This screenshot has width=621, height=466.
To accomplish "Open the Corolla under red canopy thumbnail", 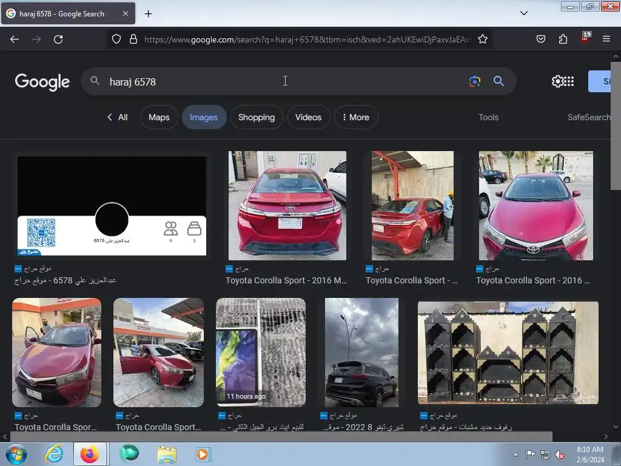I will (x=412, y=205).
